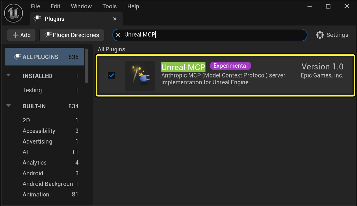Collapse the BUILT-IN section arrow
This screenshot has width=357, height=206.
(9, 105)
